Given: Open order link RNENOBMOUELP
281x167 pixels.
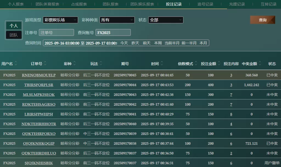Looking at the screenshot, I should [39, 75].
